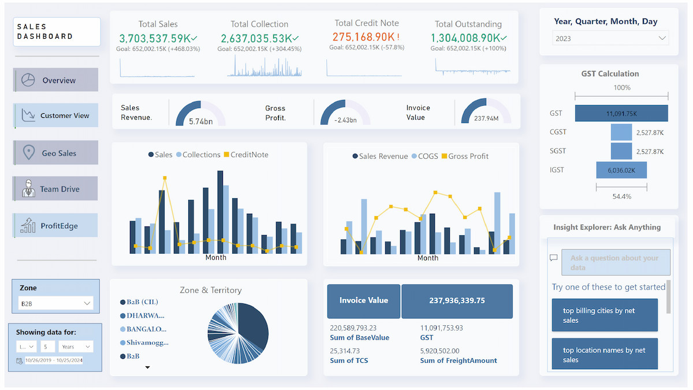Click the Sales legend marker
This screenshot has height=390, width=693.
(151, 155)
